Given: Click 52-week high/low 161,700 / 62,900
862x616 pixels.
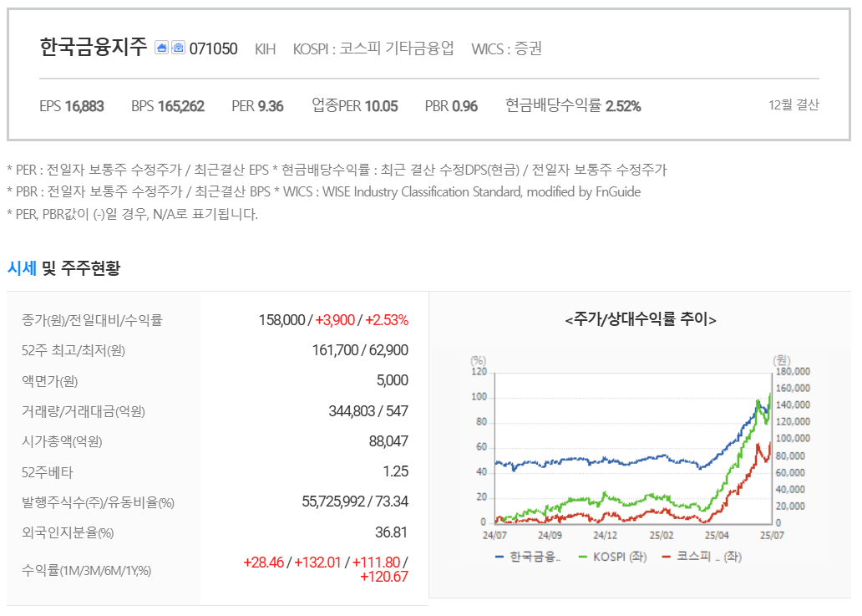Looking at the screenshot, I should tap(360, 350).
